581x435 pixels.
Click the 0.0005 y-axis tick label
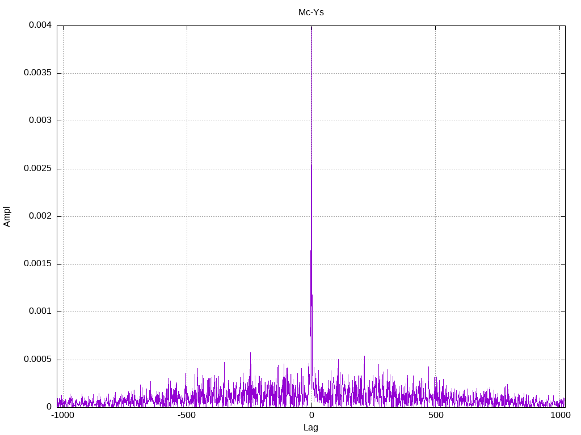37,359
